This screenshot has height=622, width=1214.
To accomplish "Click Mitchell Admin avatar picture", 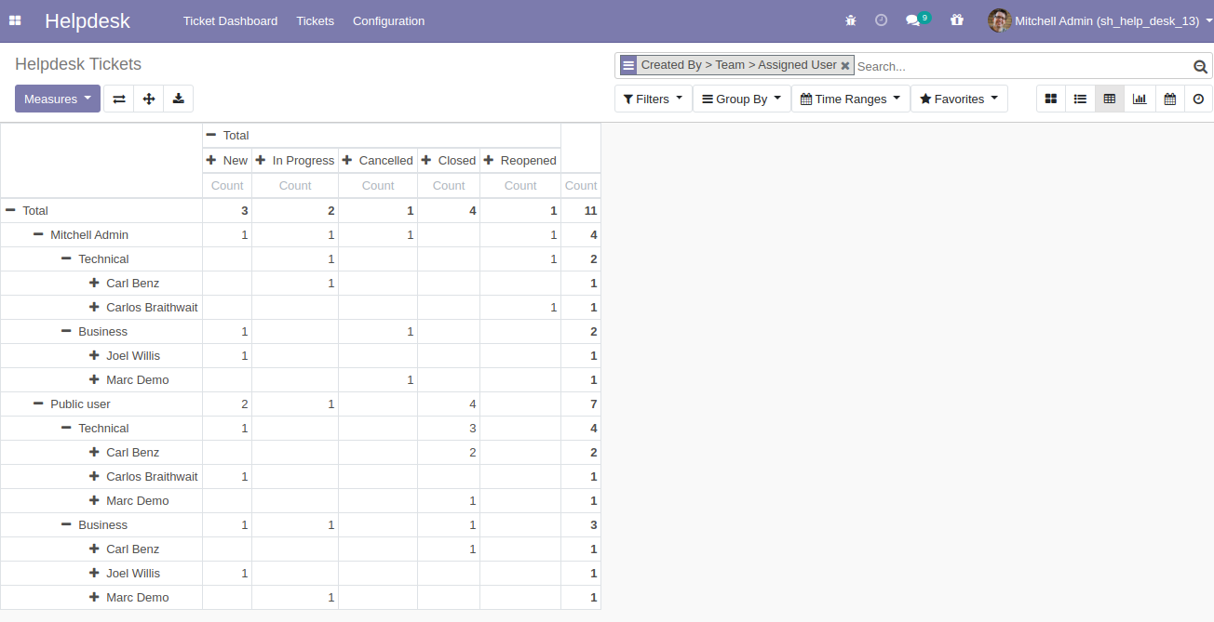I will pyautogui.click(x=999, y=20).
